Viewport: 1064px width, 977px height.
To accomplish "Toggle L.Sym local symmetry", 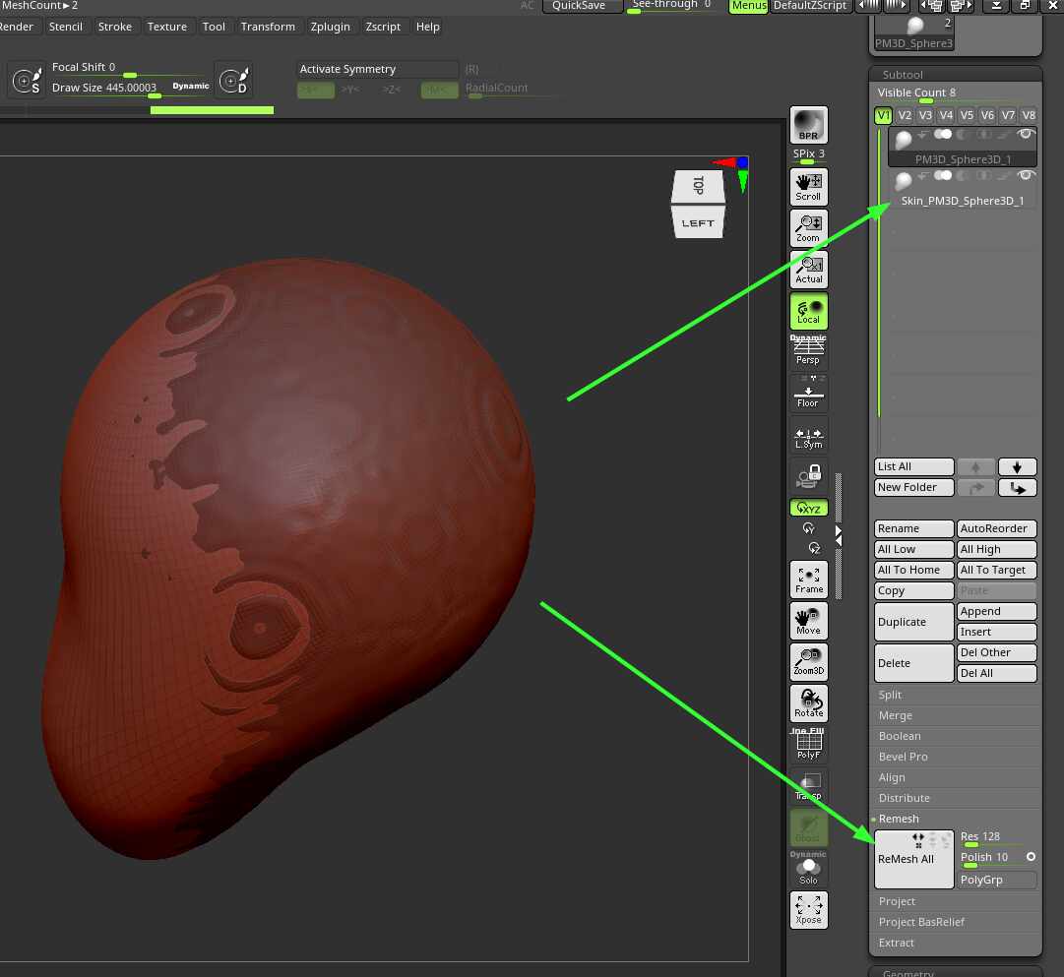I will pos(808,436).
